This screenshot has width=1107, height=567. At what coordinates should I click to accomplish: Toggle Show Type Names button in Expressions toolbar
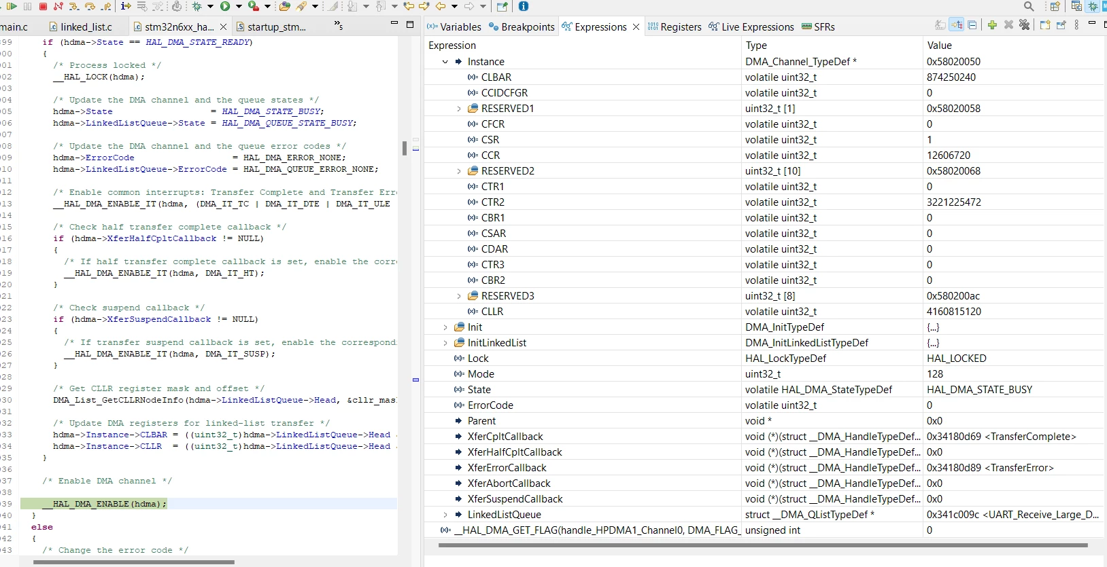[x=940, y=25]
